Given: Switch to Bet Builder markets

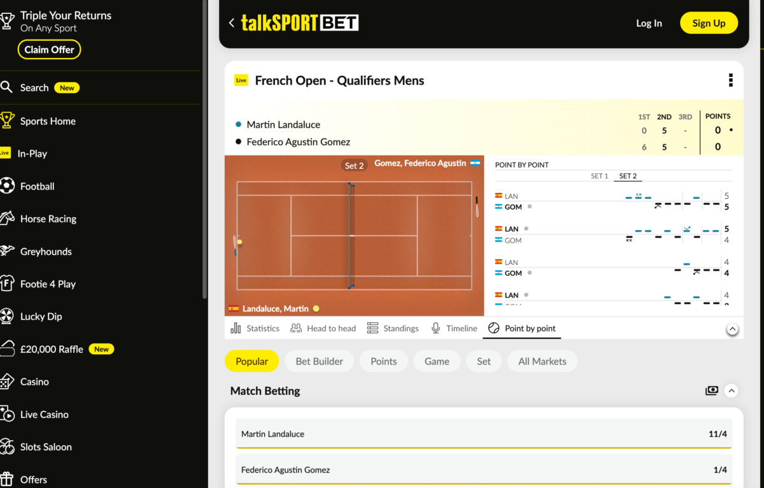Looking at the screenshot, I should [x=319, y=361].
